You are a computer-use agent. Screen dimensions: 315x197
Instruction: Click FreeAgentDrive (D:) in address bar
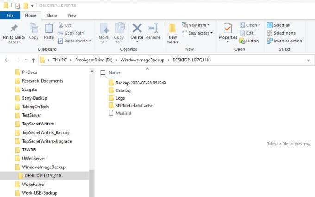tap(94, 60)
